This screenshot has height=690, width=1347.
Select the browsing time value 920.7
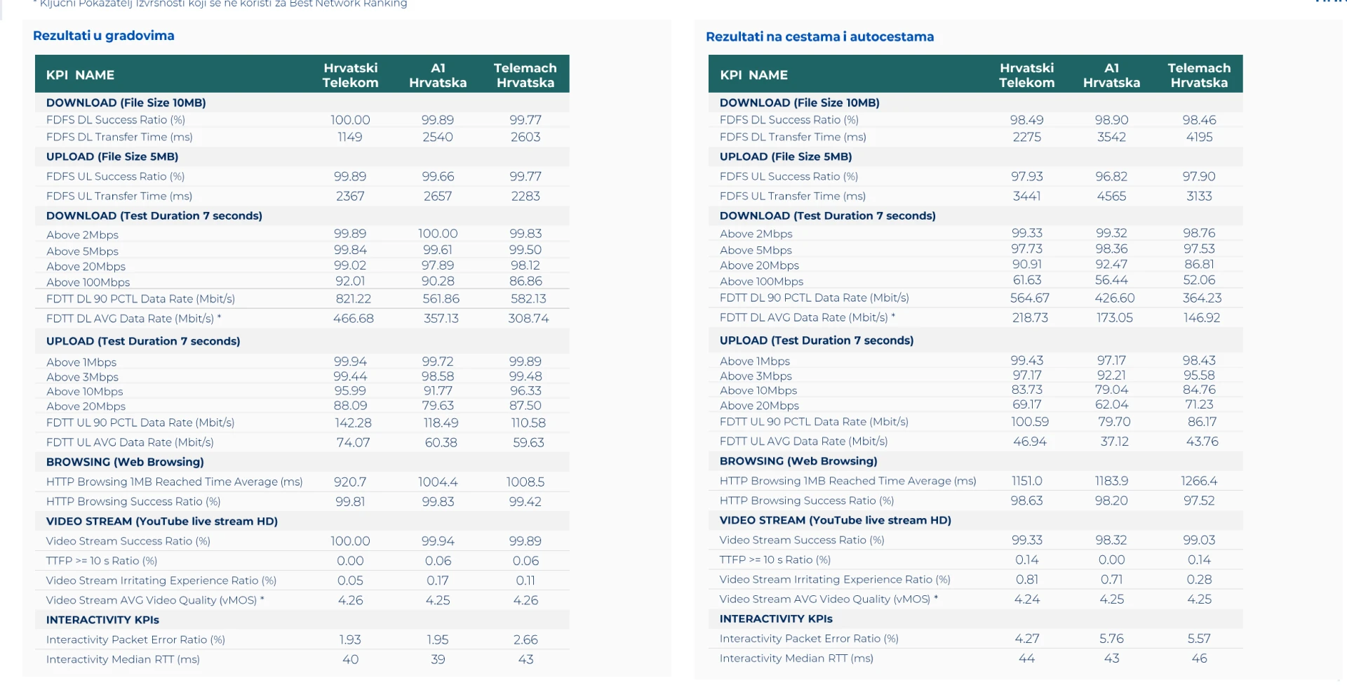[x=350, y=482]
